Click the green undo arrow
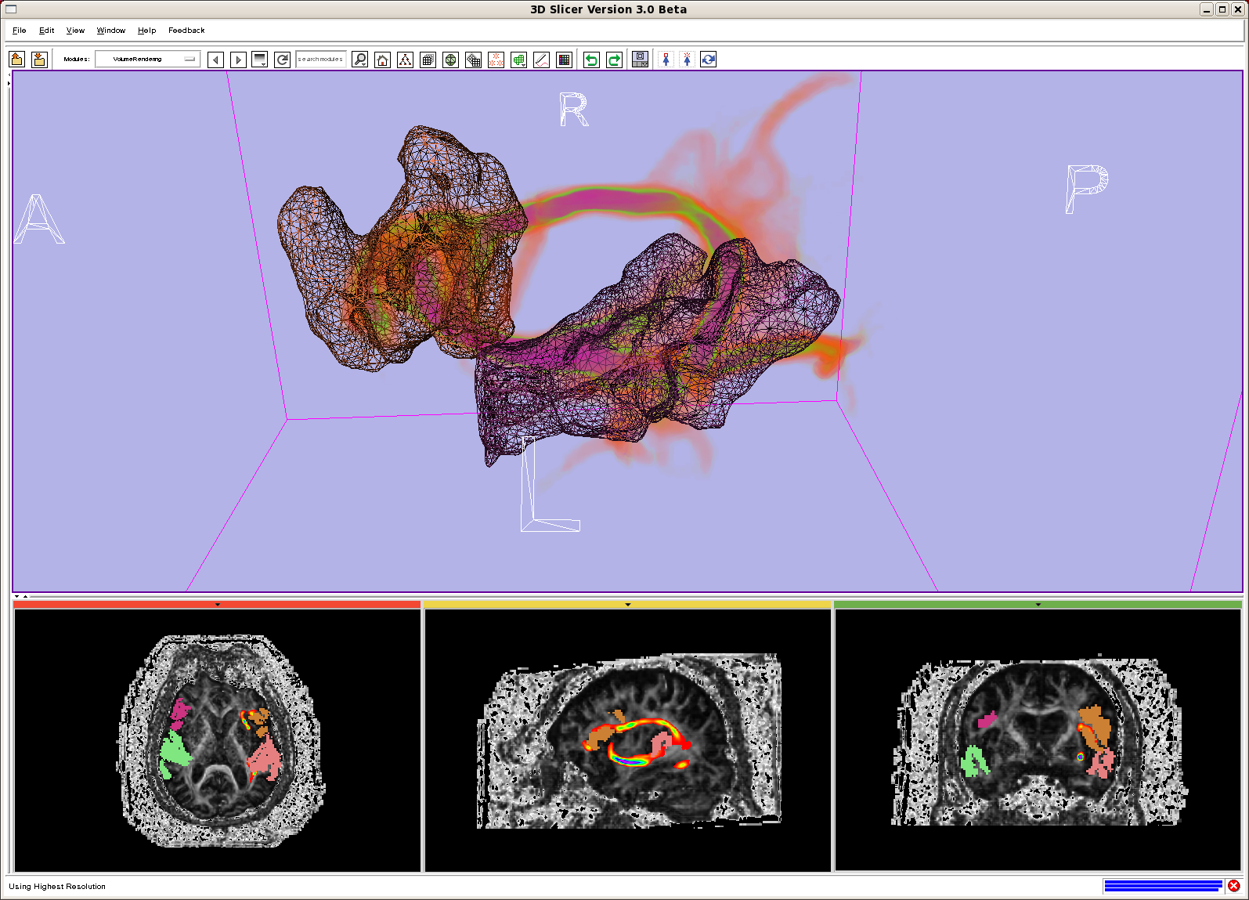The image size is (1249, 900). point(591,60)
